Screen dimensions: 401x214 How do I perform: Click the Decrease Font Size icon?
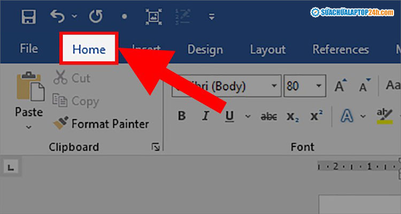pos(365,86)
